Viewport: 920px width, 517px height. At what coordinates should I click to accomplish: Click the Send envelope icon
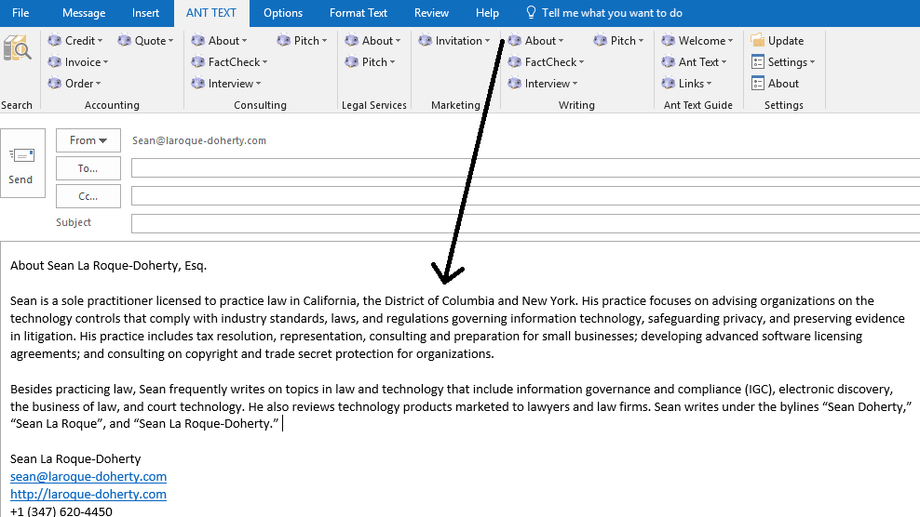[x=22, y=155]
